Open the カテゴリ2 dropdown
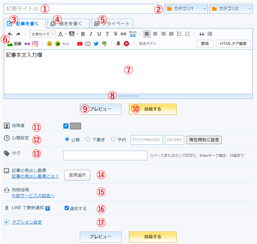Image resolution: width=257 pixels, height=244 pixels. [231, 9]
